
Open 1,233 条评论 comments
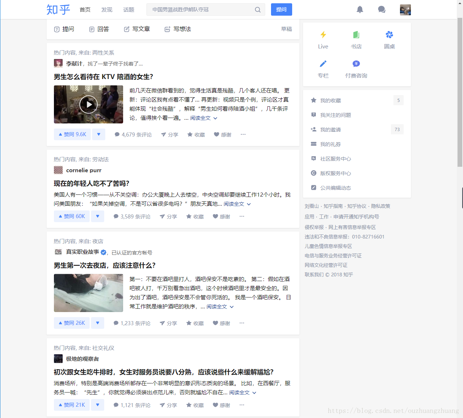(x=132, y=323)
